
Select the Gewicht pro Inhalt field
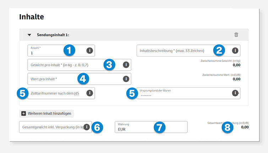(64, 65)
